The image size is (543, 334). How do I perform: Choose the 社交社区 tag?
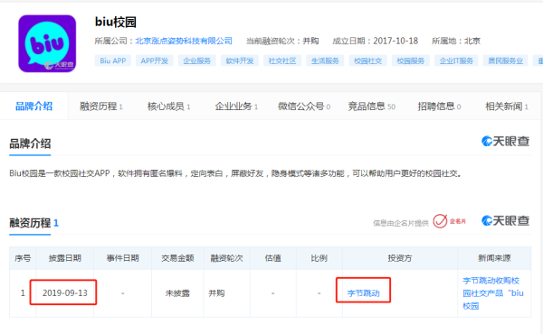pyautogui.click(x=282, y=60)
